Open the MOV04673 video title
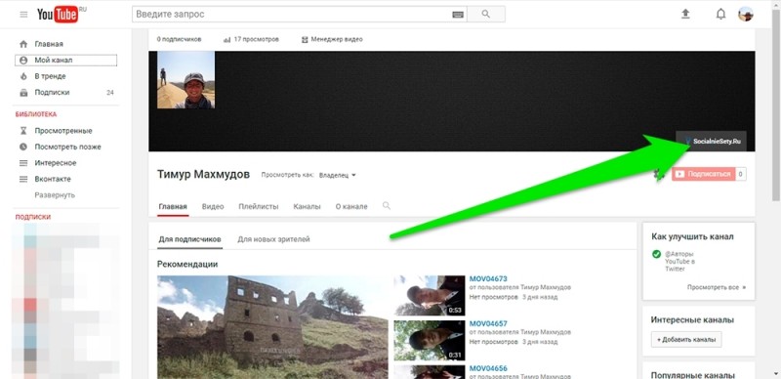781x379 pixels. [488, 278]
